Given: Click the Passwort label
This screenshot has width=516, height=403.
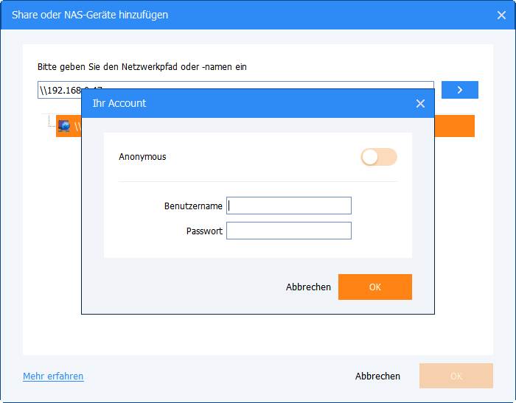Looking at the screenshot, I should pyautogui.click(x=204, y=231).
